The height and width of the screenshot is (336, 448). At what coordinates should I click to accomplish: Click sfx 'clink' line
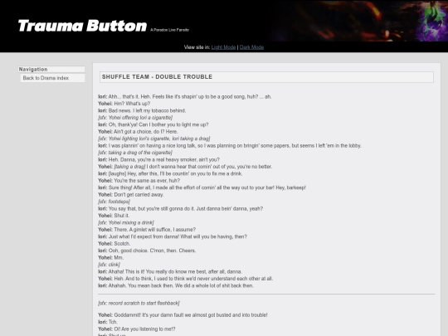pos(109,265)
